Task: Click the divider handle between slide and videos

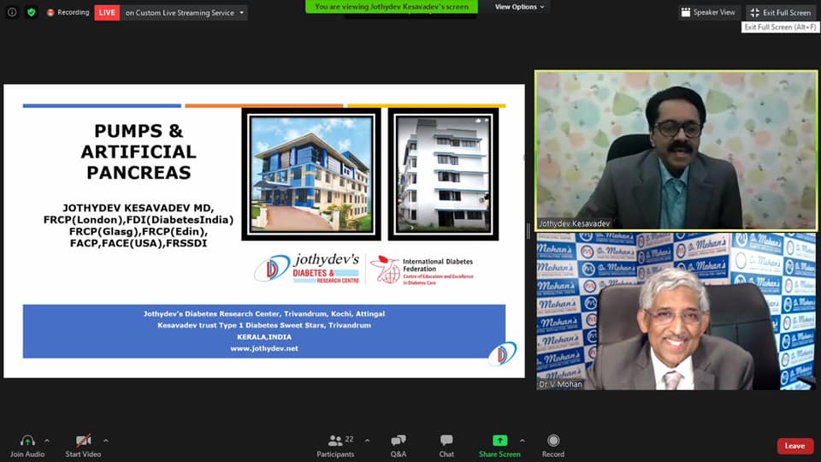Action: click(x=529, y=231)
